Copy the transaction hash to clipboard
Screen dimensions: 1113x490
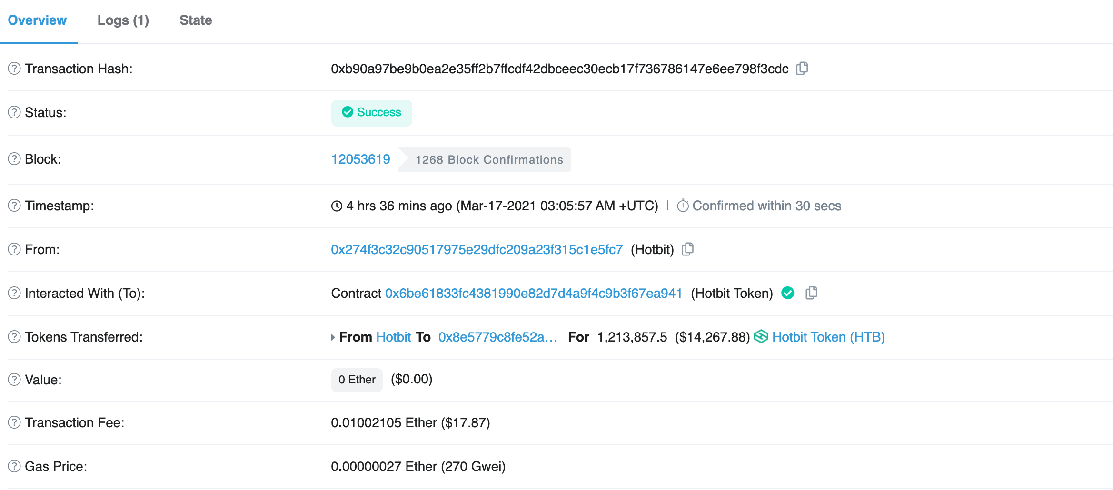[802, 69]
